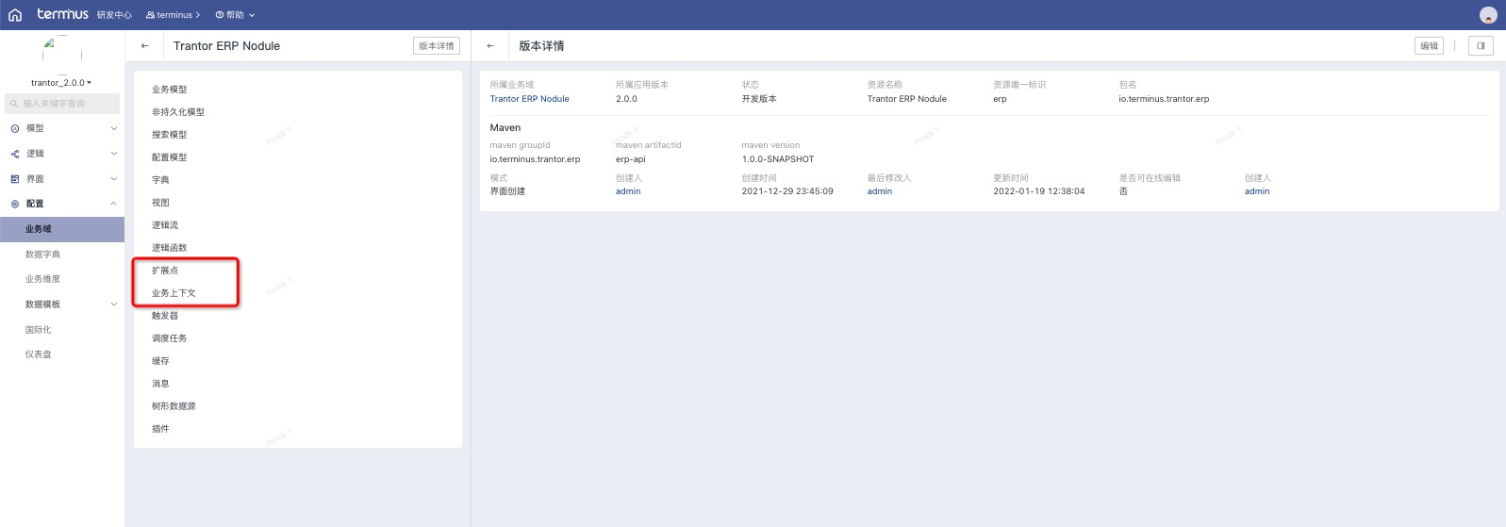Collapse the 配置 menu chevron
The height and width of the screenshot is (527, 1506).
click(114, 204)
